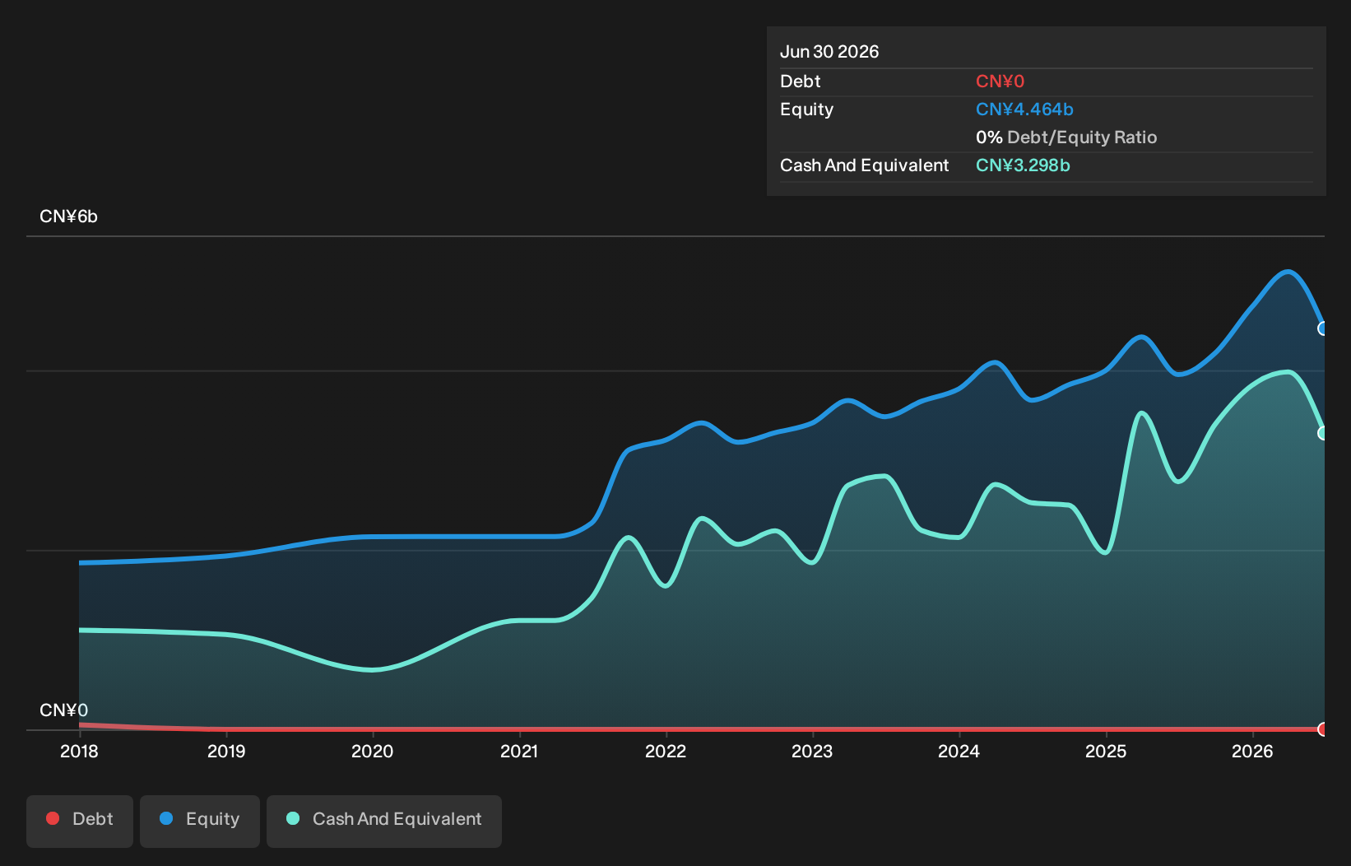Click the Equity value CN¥4.464b in tooltip
Screen dimensions: 1351x866
[x=1024, y=109]
